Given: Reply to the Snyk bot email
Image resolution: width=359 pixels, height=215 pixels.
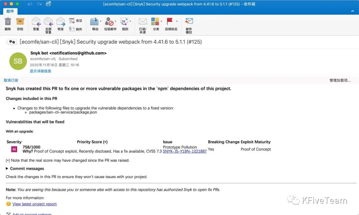Looking at the screenshot, I should click(36, 22).
